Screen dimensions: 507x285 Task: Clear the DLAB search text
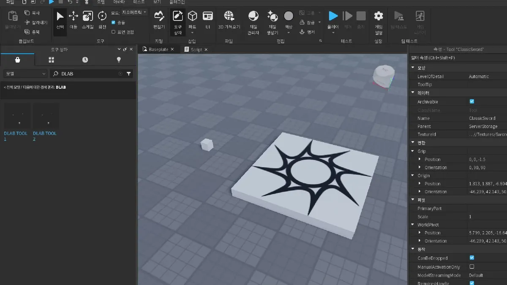click(120, 73)
